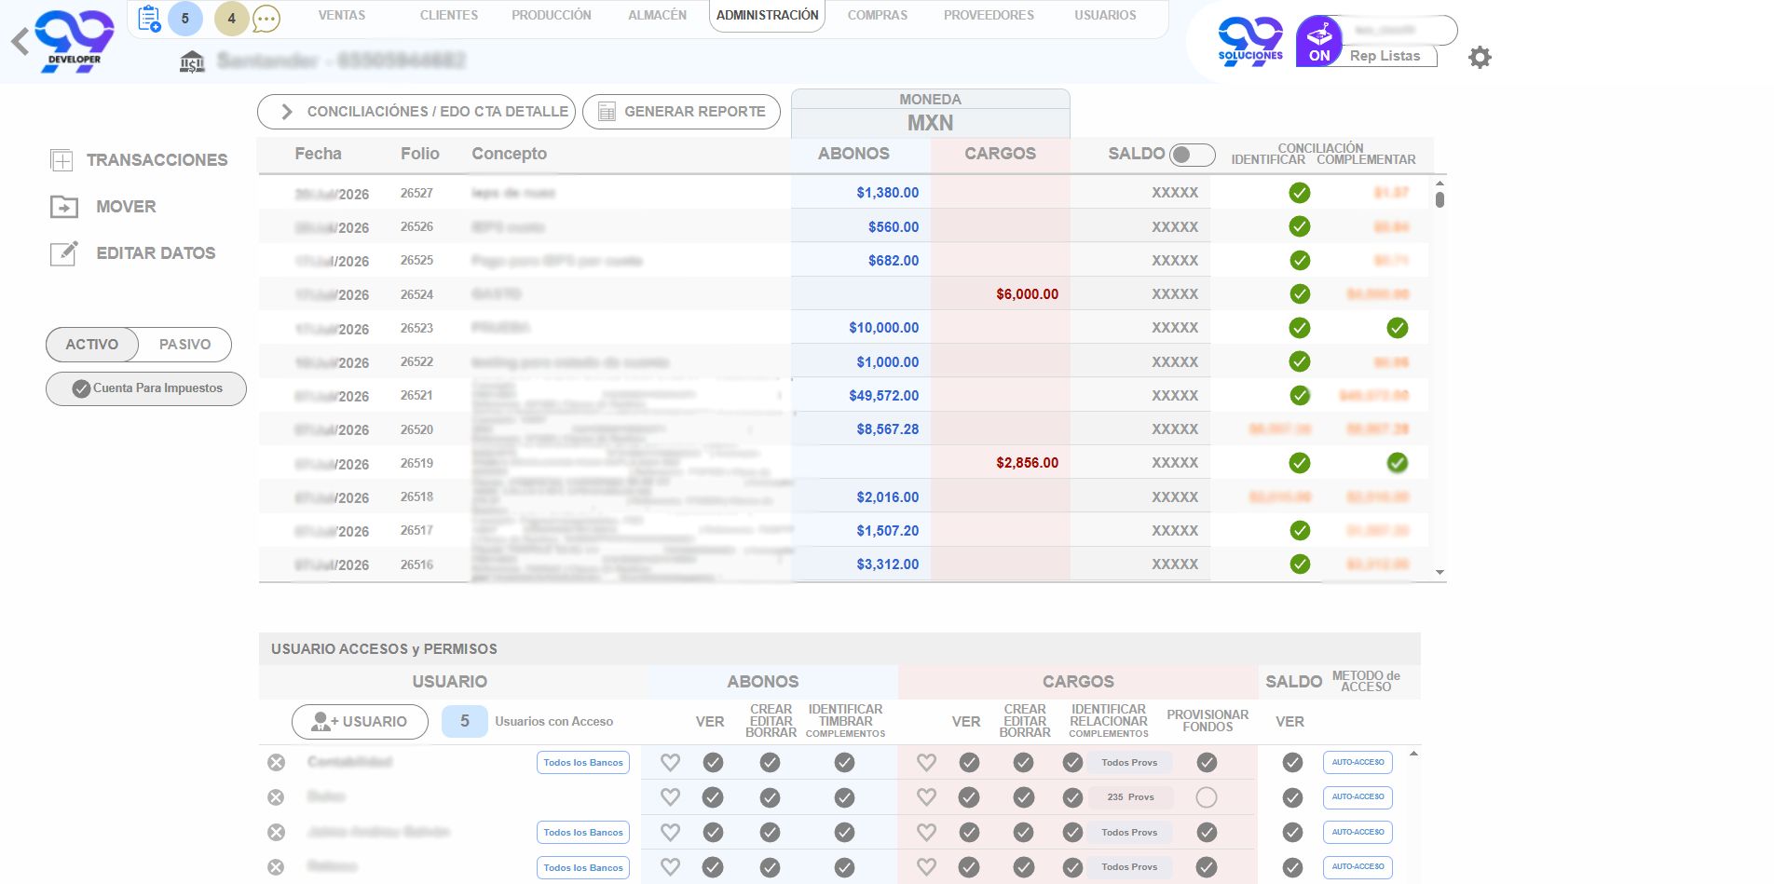This screenshot has height=884, width=1774.
Task: Toggle Cuenta Para Impuestos check
Action: [x=81, y=388]
